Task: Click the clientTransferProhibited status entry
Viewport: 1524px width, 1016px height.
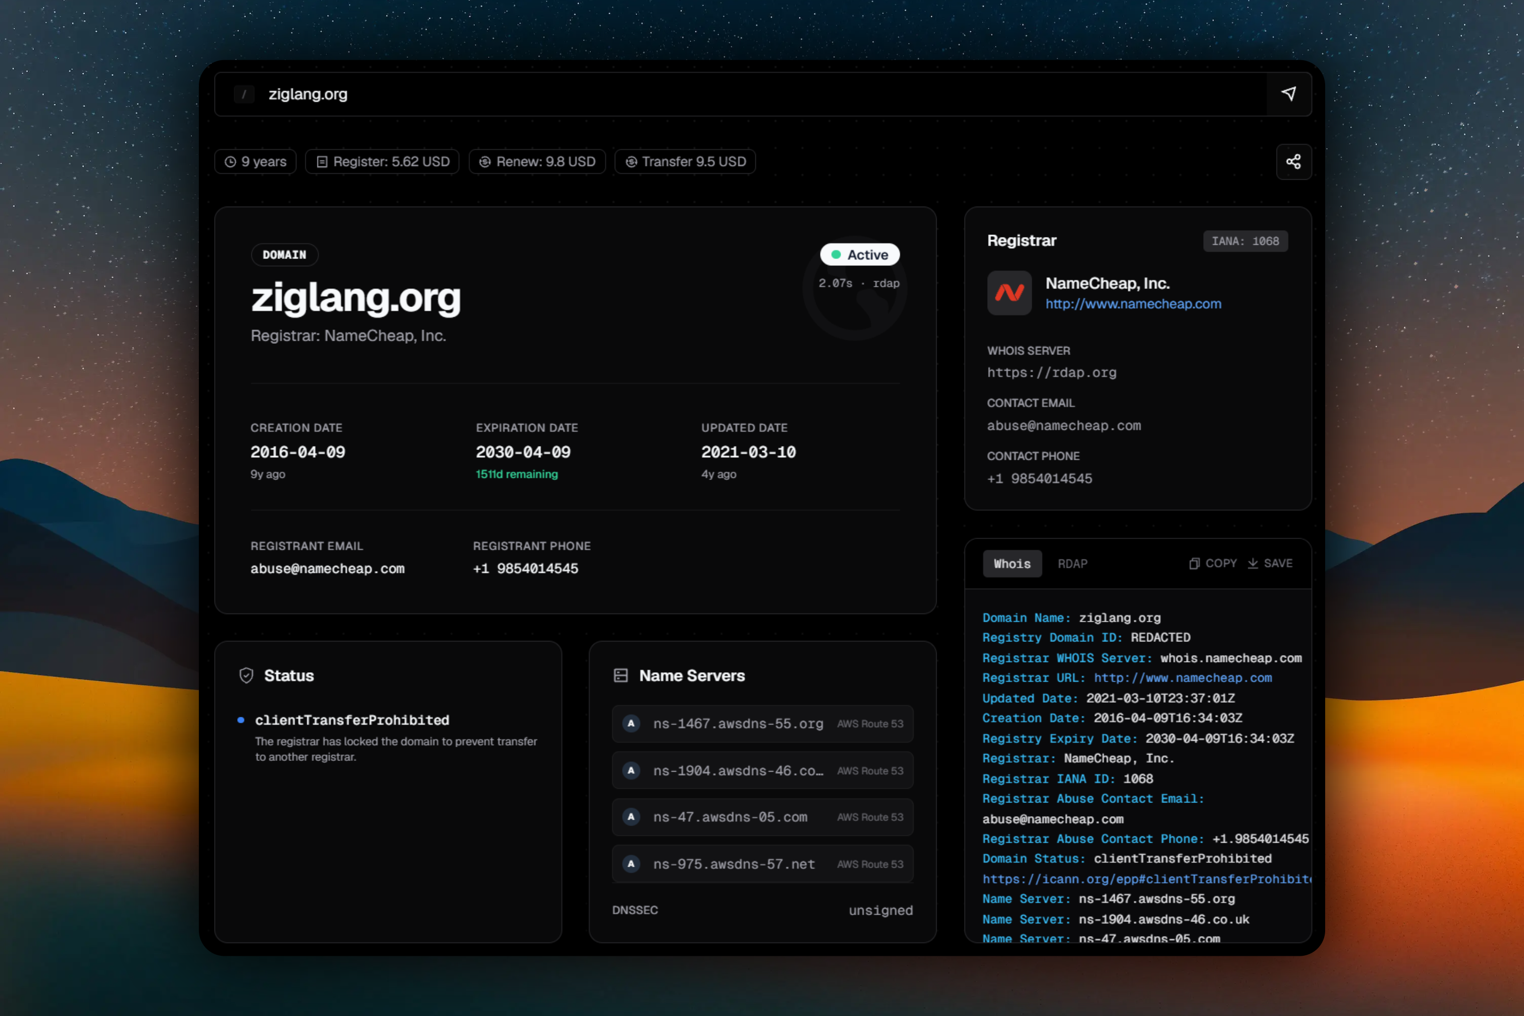Action: 352,720
